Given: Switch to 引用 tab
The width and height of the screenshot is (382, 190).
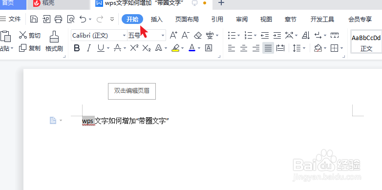Looking at the screenshot, I should point(217,19).
